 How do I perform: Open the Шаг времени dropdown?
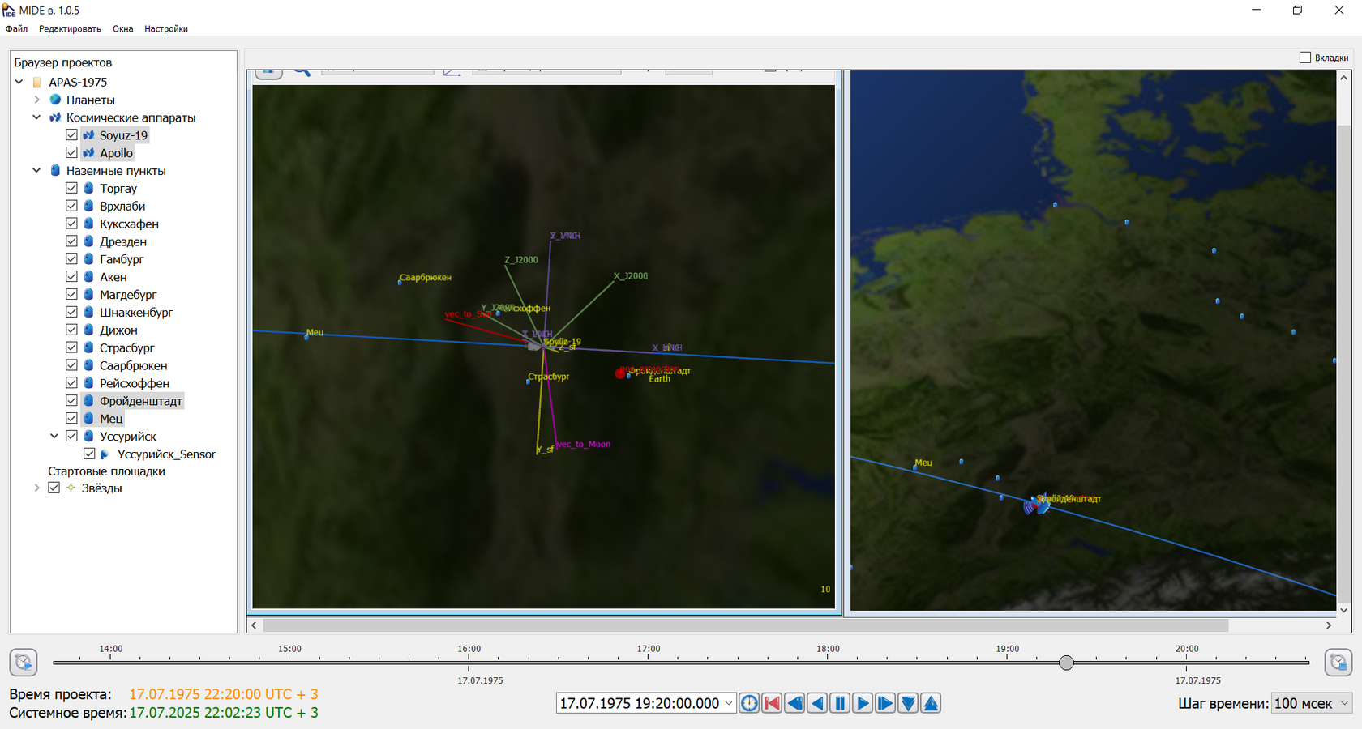(1344, 703)
